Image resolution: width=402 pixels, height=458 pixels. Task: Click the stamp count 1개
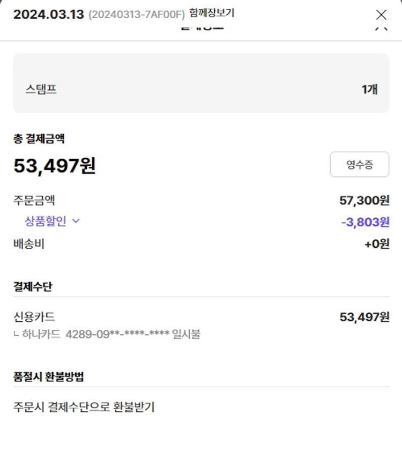[x=369, y=89]
